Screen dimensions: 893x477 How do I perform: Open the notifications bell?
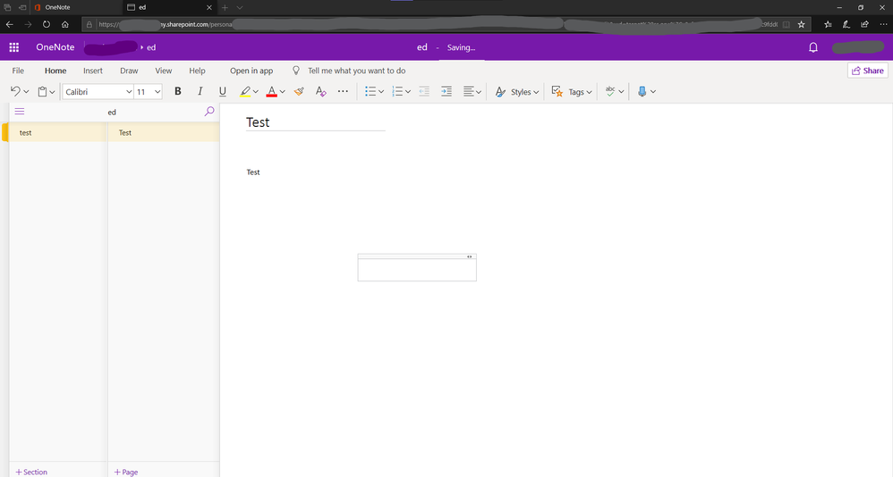pyautogui.click(x=813, y=47)
